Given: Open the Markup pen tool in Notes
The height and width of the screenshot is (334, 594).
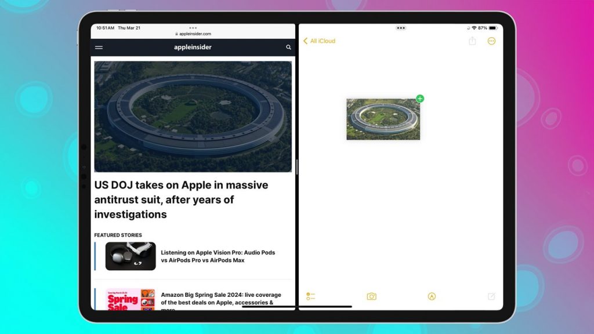Looking at the screenshot, I should 432,296.
